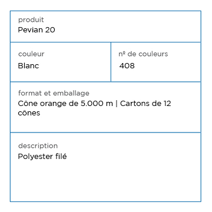The width and height of the screenshot is (212, 212).
Task: Click the word 'cônes' on second line
Action: click(29, 113)
